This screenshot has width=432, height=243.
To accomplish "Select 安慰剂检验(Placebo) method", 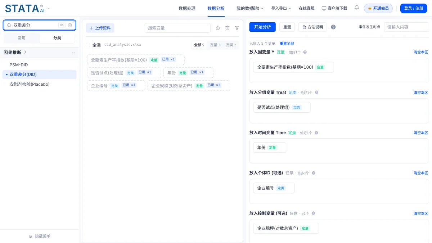I will pos(39,84).
